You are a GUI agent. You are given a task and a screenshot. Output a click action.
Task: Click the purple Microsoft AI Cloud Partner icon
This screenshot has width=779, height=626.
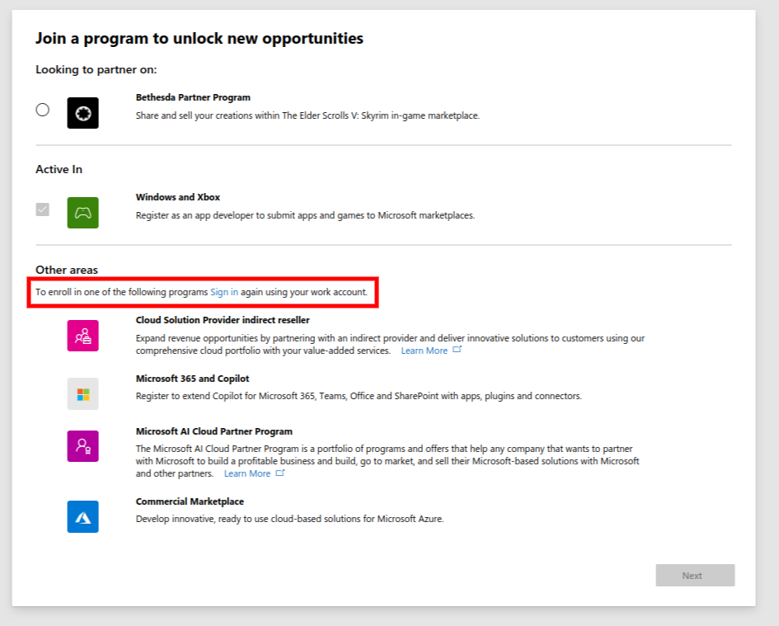point(82,446)
